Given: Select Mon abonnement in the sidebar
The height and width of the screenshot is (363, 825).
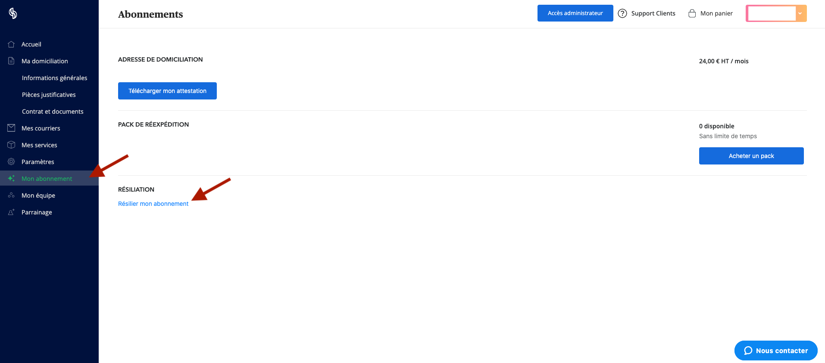Looking at the screenshot, I should coord(49,178).
